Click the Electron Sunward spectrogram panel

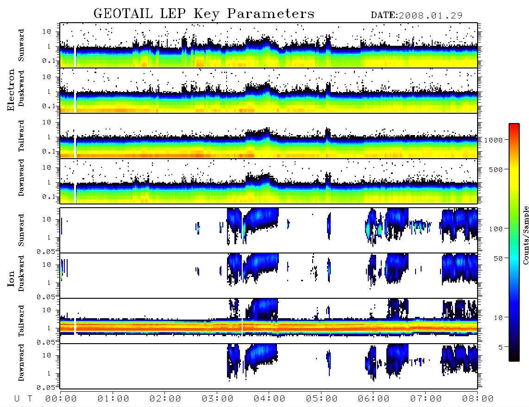pos(269,45)
